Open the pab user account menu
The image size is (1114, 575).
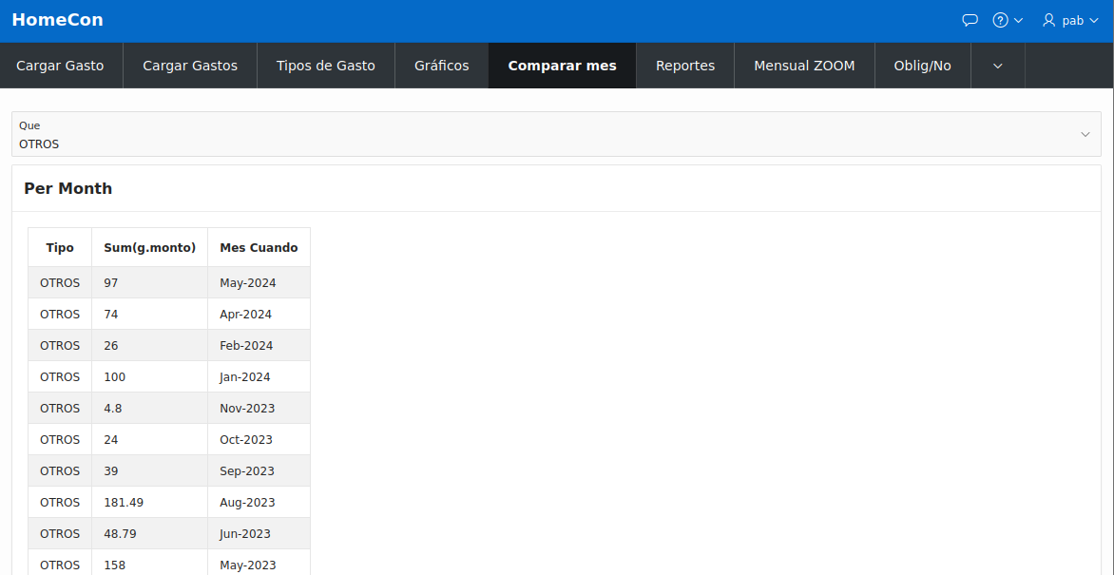coord(1070,20)
